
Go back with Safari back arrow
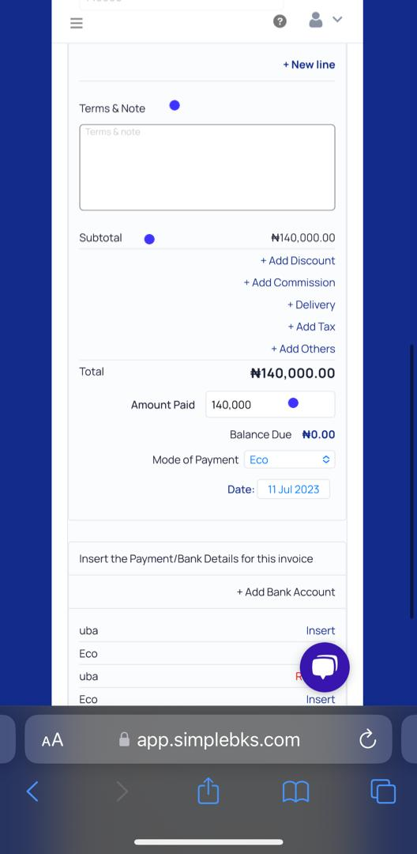tap(32, 792)
